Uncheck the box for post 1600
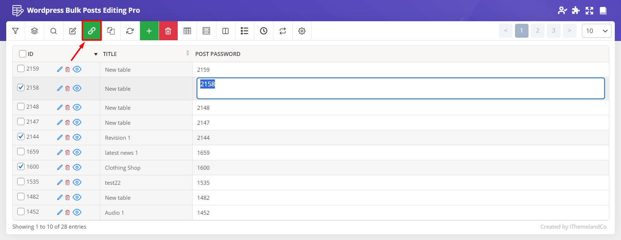This screenshot has width=621, height=240. click(x=21, y=166)
